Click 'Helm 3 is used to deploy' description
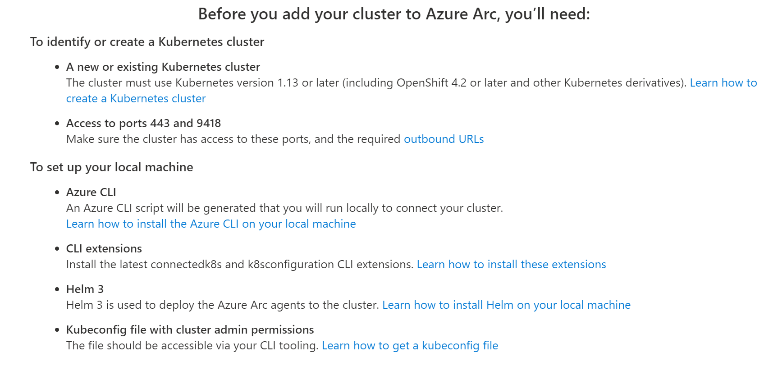This screenshot has width=778, height=371. [x=223, y=305]
